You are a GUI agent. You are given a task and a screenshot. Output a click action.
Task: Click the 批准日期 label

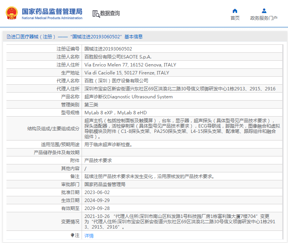(70, 192)
